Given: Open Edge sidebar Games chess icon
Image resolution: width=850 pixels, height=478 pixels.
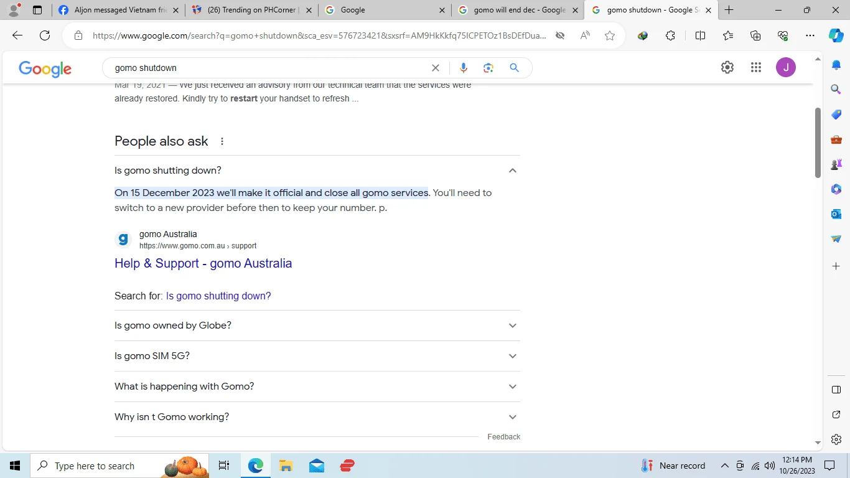Looking at the screenshot, I should click(836, 164).
